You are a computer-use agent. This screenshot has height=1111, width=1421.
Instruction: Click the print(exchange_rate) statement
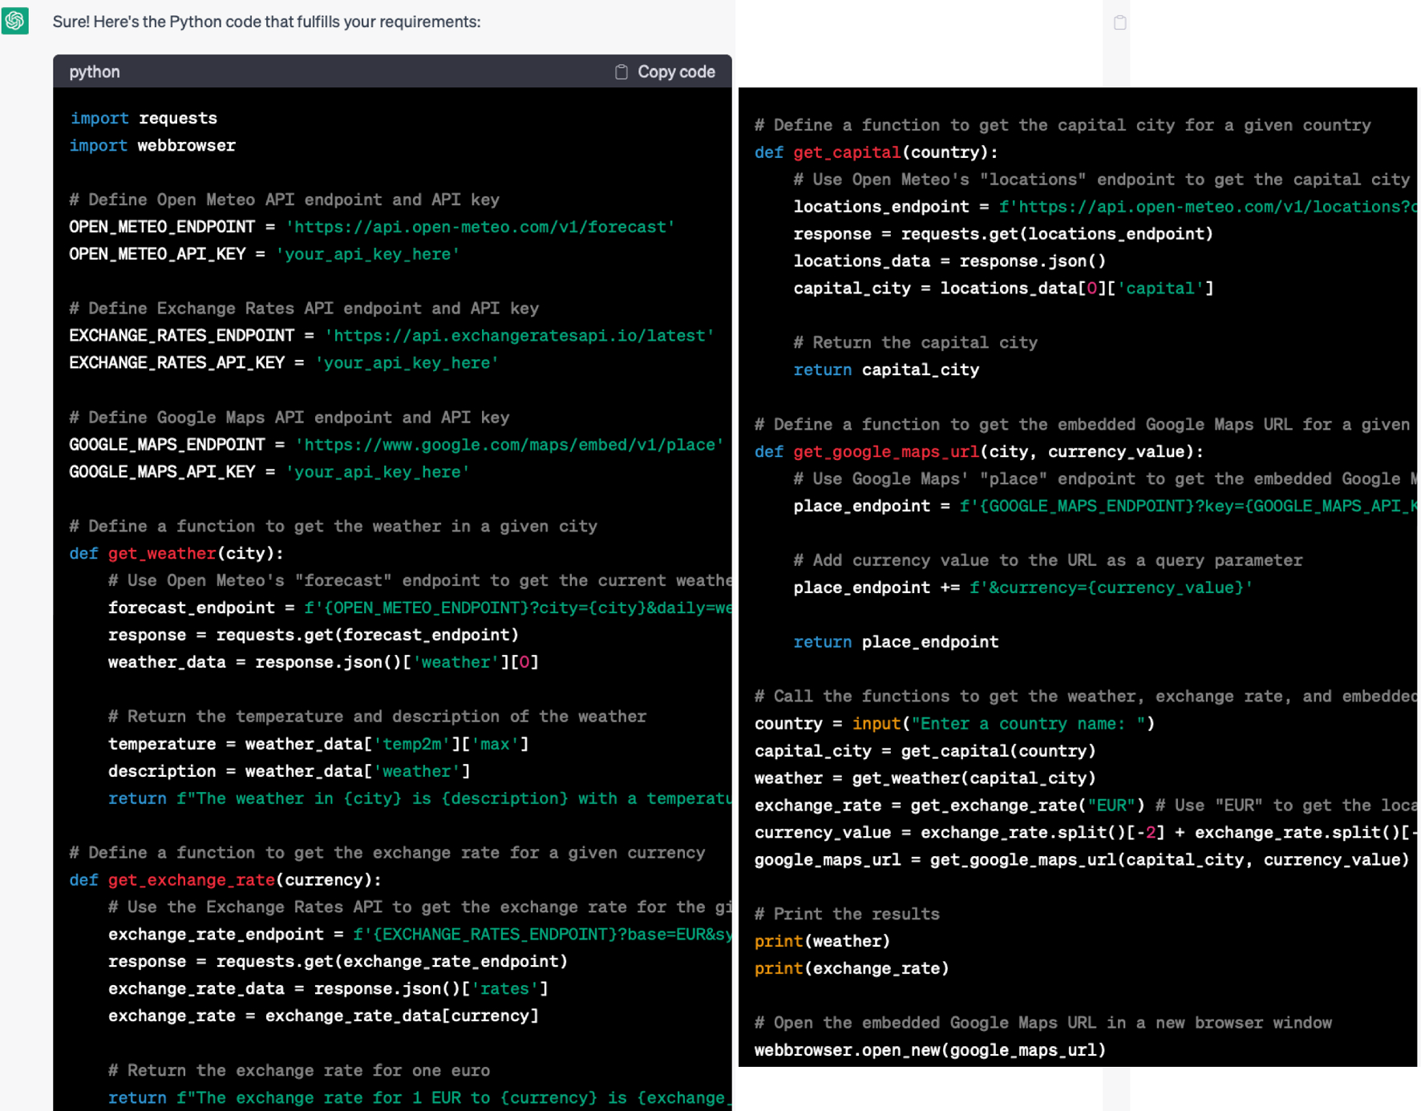852,968
